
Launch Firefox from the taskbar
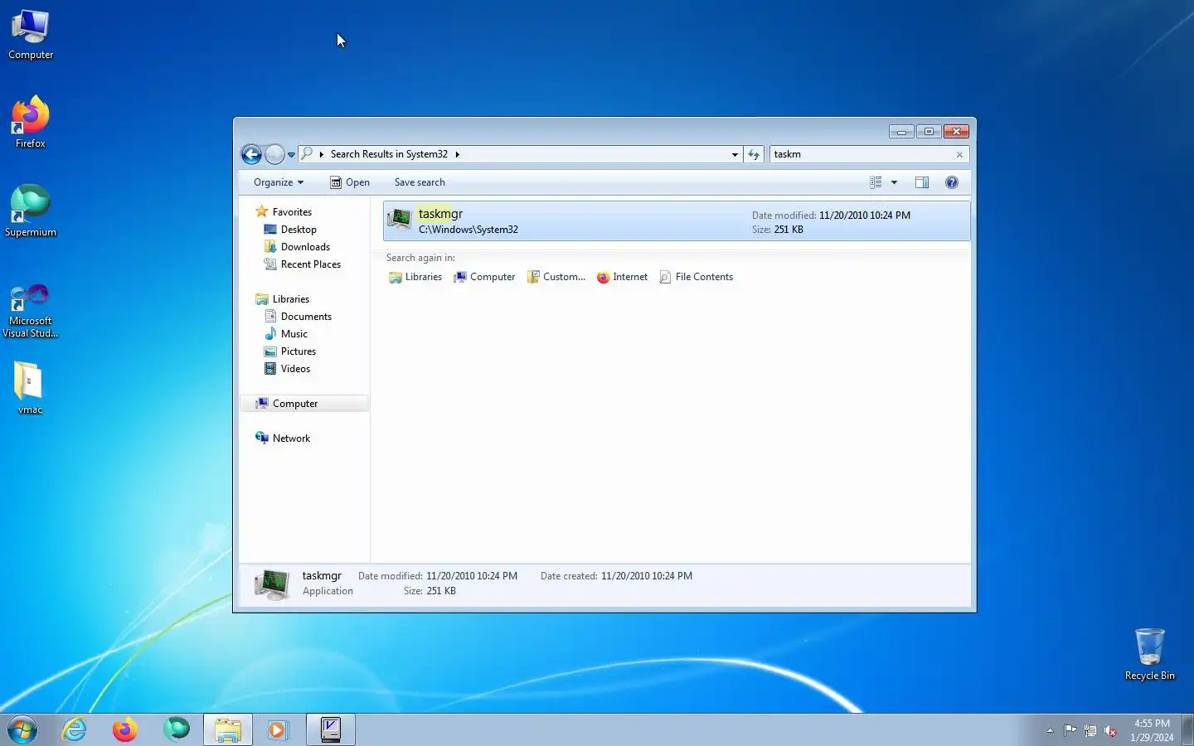(x=125, y=730)
